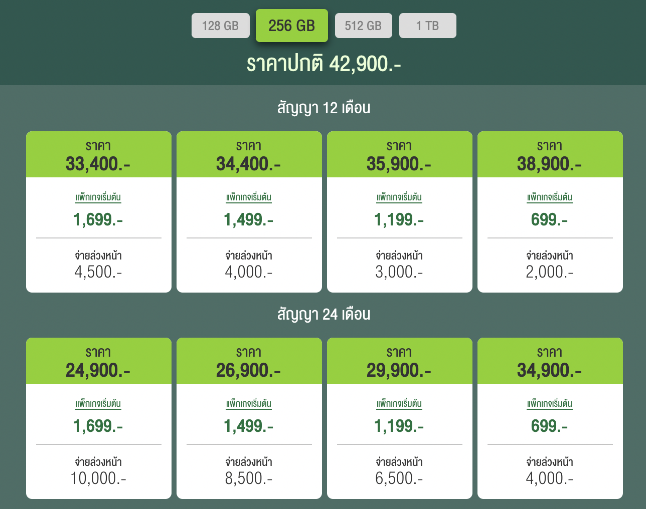The width and height of the screenshot is (646, 509).
Task: Choose the 1 TB storage tab
Action: (427, 26)
